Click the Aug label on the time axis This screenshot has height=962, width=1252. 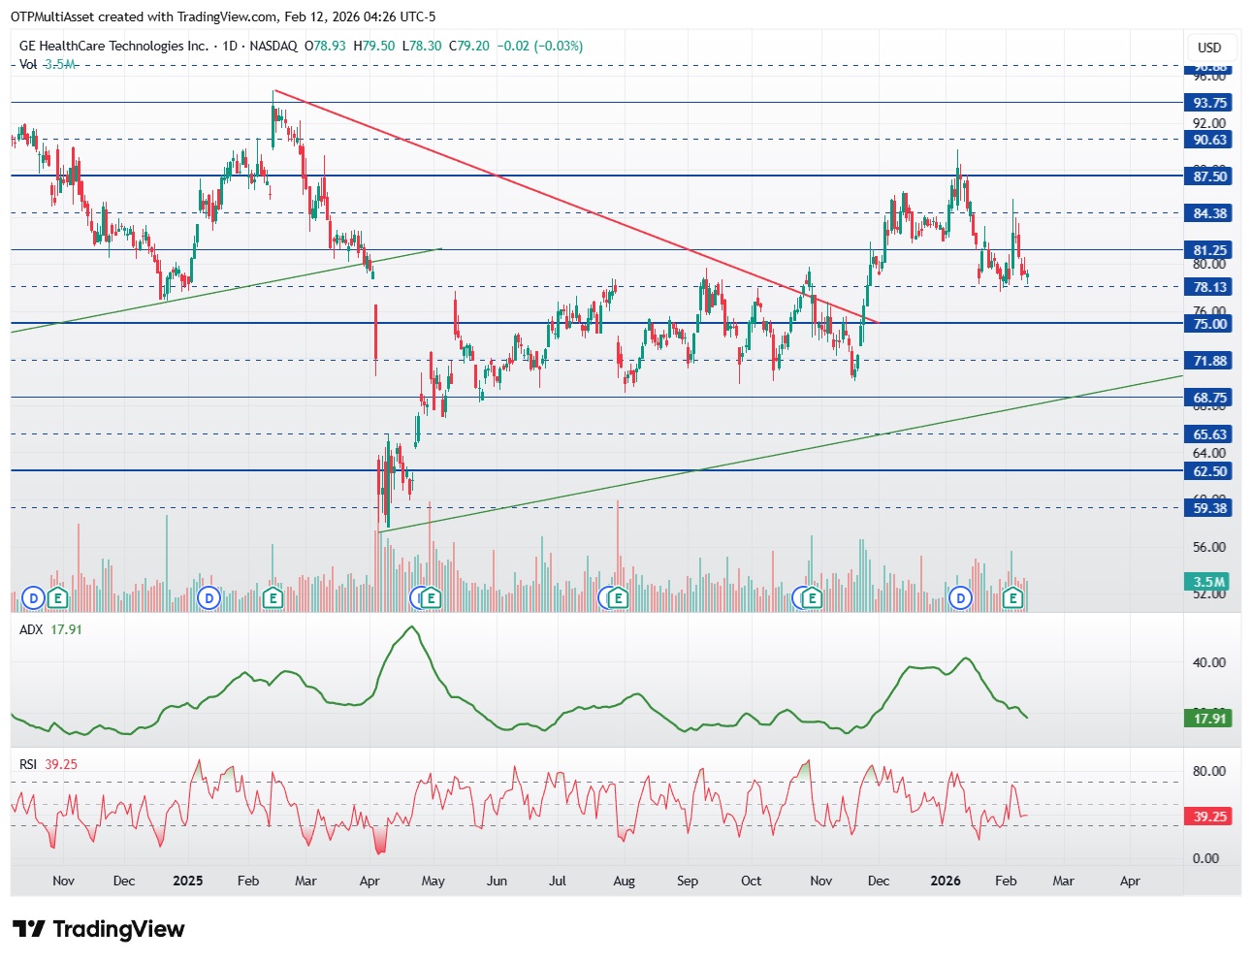coord(625,881)
